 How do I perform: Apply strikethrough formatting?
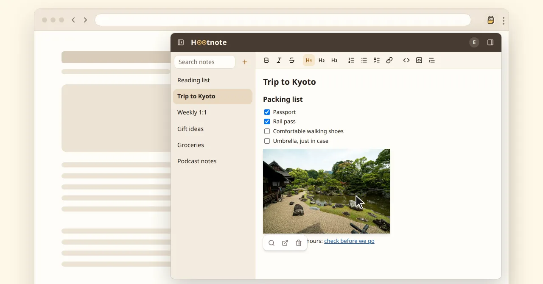(292, 61)
